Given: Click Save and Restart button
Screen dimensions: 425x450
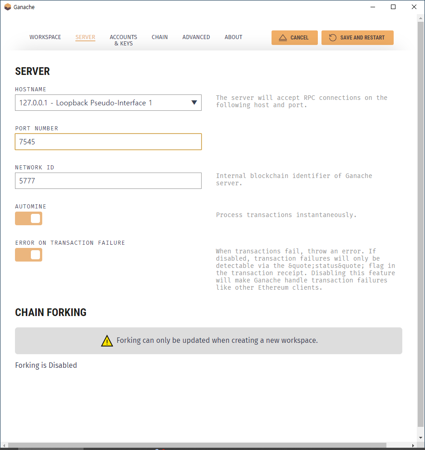Looking at the screenshot, I should tap(357, 38).
